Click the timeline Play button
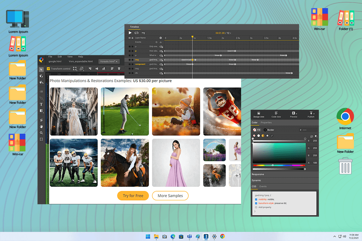This screenshot has height=241, width=362. 130,33
